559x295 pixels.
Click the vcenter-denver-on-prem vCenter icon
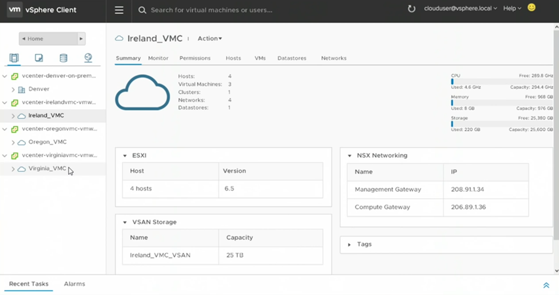(x=15, y=76)
